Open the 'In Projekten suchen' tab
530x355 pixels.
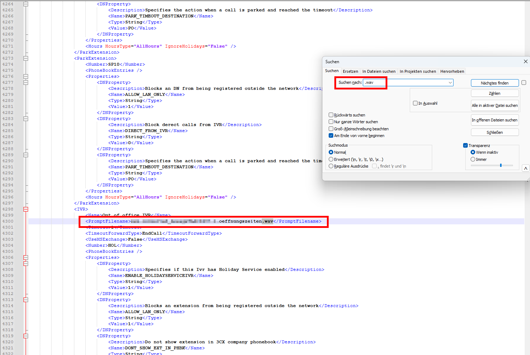coord(418,71)
